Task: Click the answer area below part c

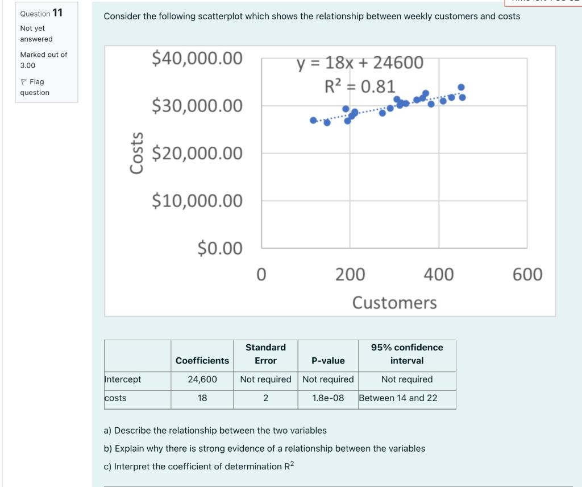Action: [x=284, y=484]
